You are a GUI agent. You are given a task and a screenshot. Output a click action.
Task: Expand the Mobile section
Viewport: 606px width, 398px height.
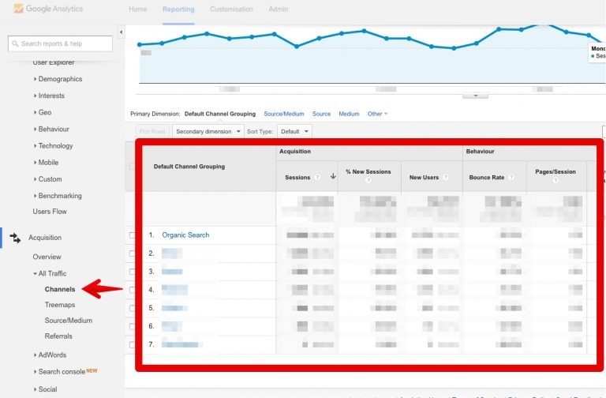tap(46, 163)
